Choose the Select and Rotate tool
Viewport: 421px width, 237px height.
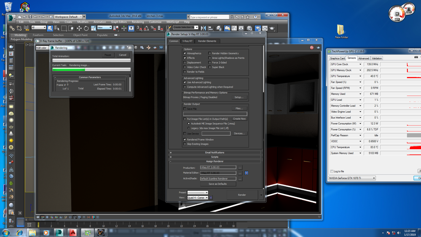point(86,28)
